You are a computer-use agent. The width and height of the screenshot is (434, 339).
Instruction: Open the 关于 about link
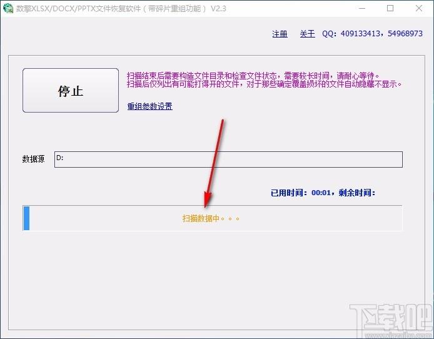pyautogui.click(x=307, y=34)
